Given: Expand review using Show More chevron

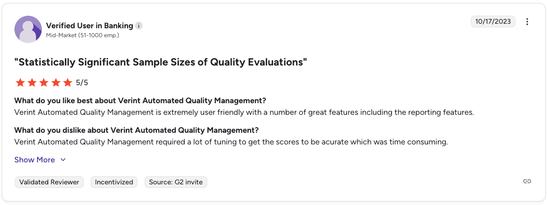Looking at the screenshot, I should click(x=63, y=160).
